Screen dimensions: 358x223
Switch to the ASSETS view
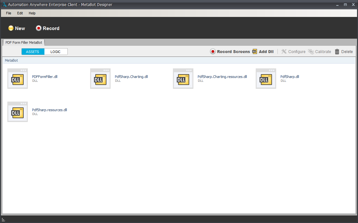tap(33, 51)
